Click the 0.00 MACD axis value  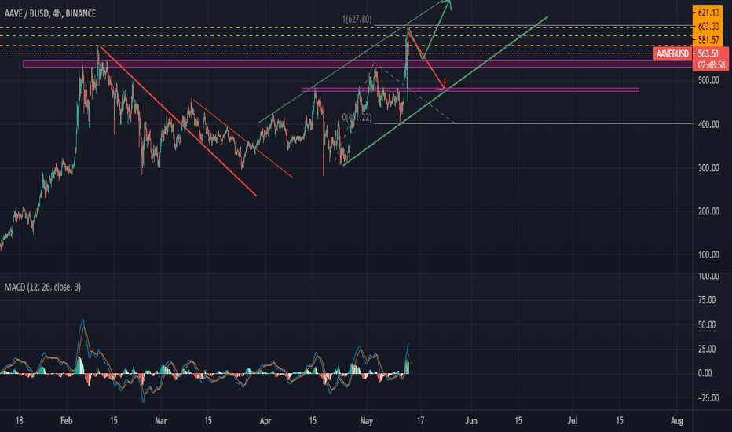[705, 373]
